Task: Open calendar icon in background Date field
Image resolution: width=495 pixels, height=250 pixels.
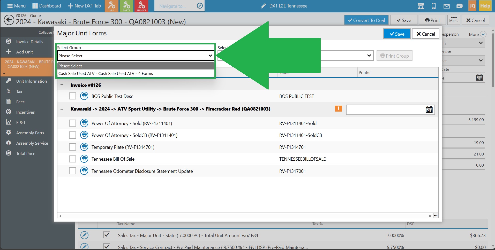Action: click(479, 77)
